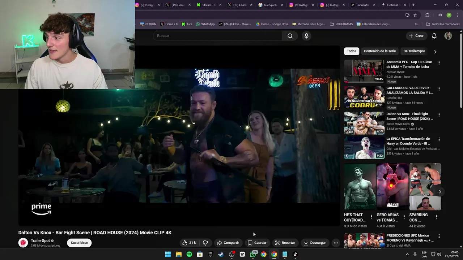The height and width of the screenshot is (260, 463).
Task: Switch to the Encuentra TikTok browser tab
Action: click(x=363, y=5)
